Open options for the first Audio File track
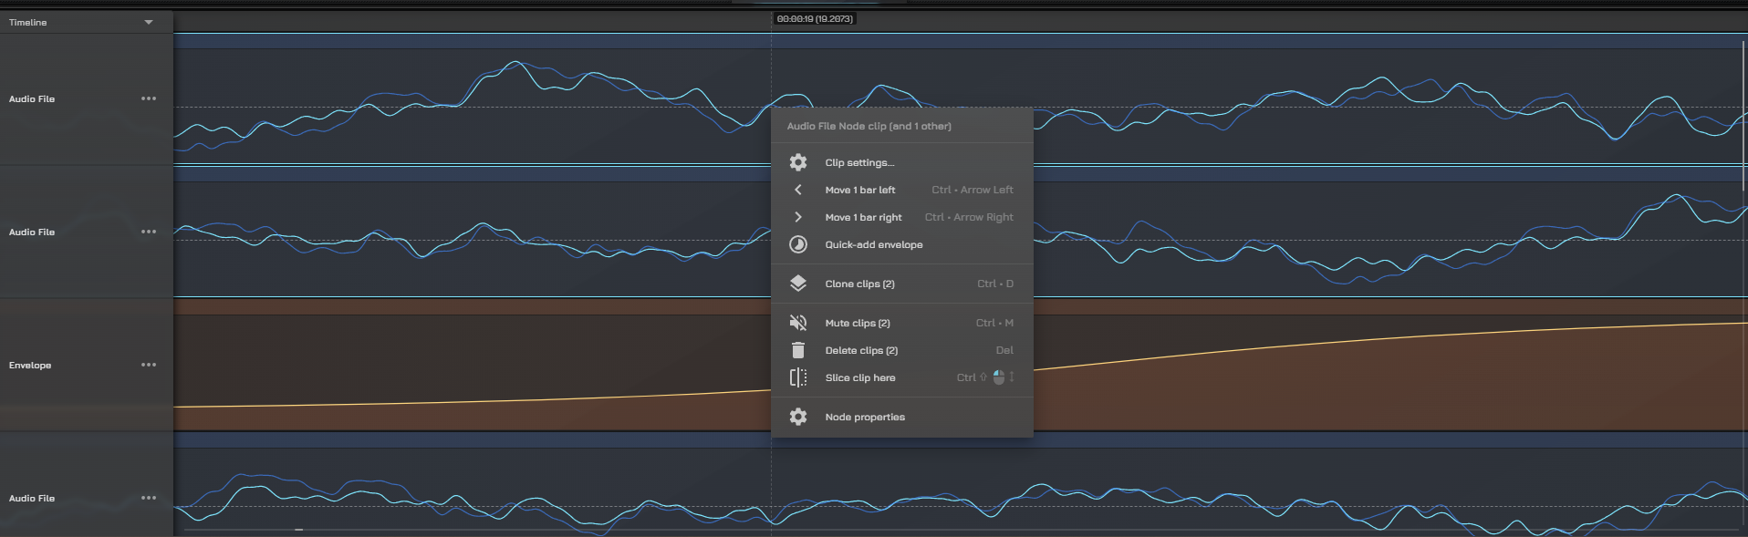Image resolution: width=1748 pixels, height=537 pixels. [149, 98]
